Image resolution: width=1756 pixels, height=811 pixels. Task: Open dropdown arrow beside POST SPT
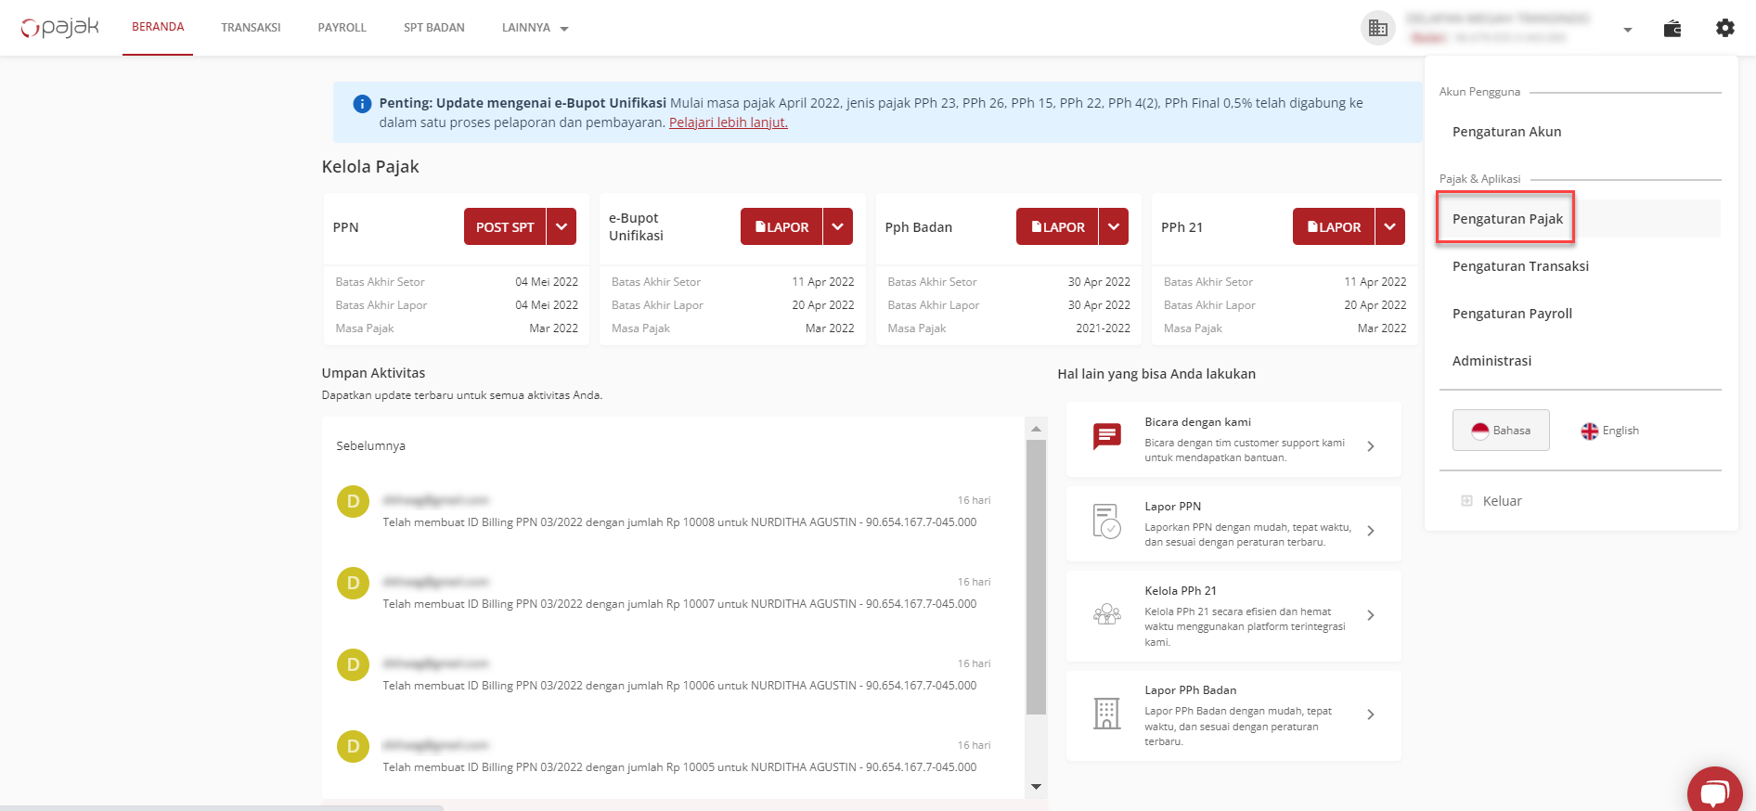(x=562, y=227)
